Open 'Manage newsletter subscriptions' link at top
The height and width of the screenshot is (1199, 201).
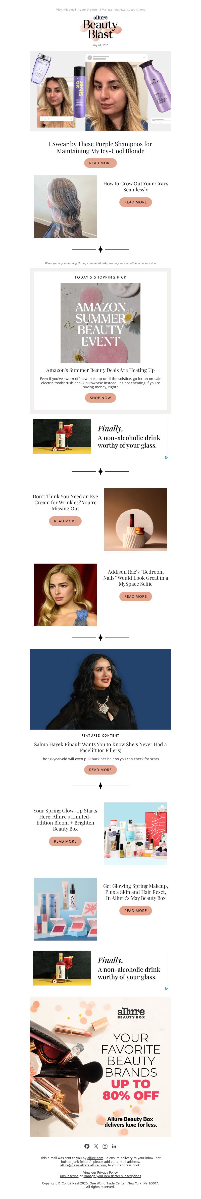tap(123, 9)
